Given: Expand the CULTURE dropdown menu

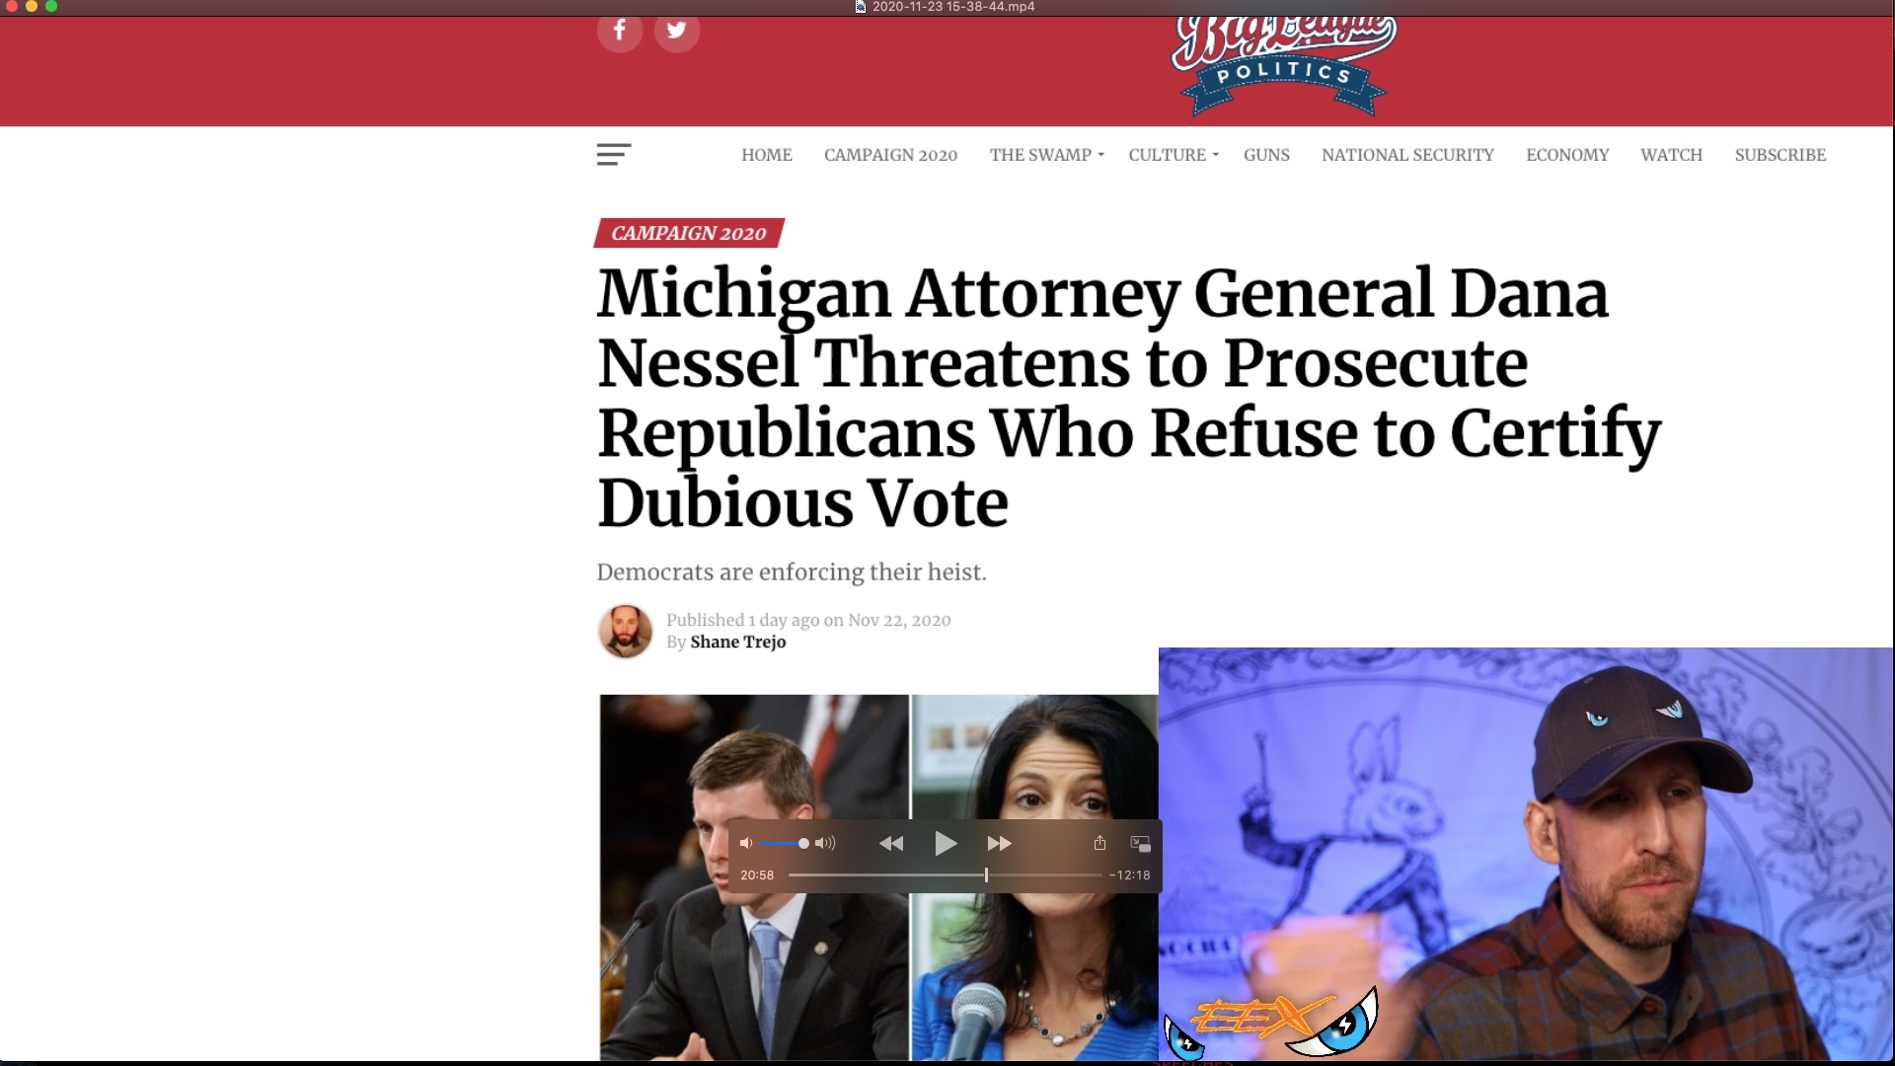Looking at the screenshot, I should click(x=1174, y=155).
